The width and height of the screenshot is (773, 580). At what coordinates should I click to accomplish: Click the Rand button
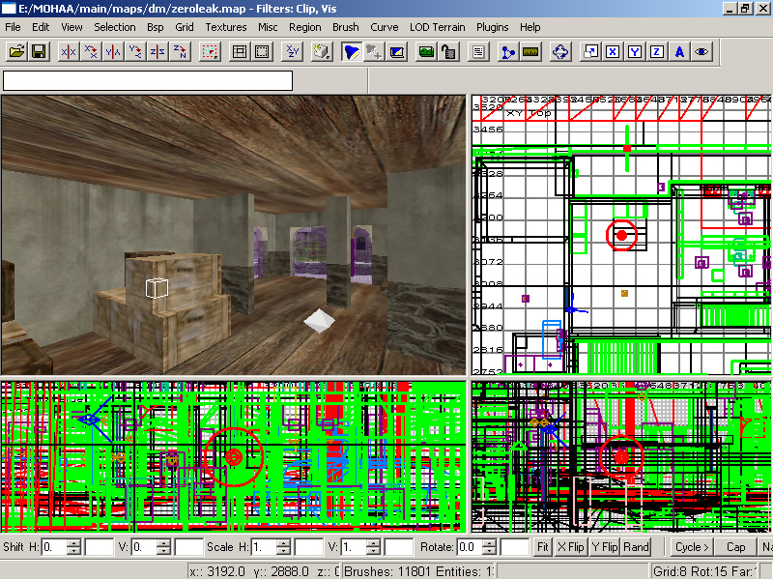point(636,547)
